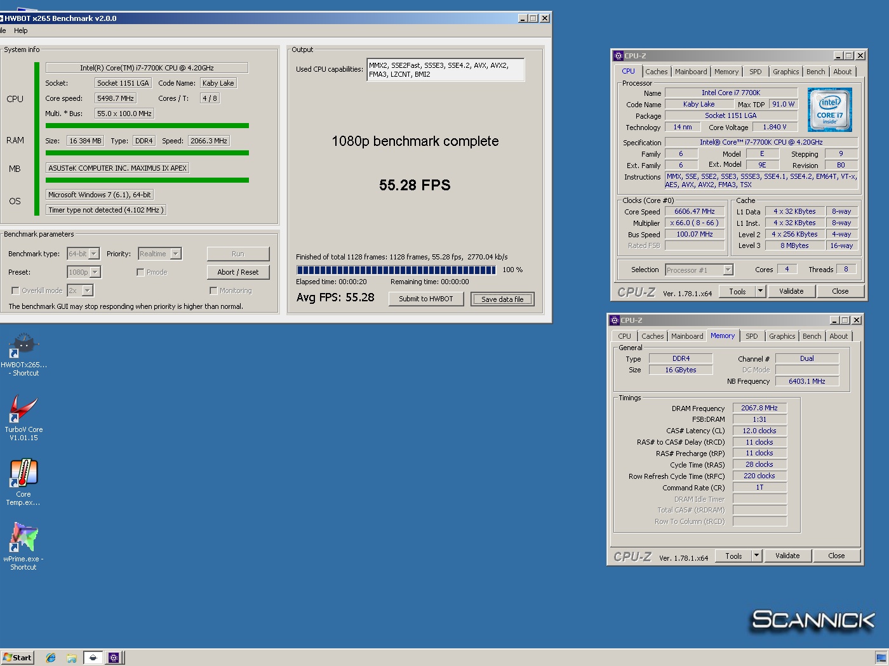Click the disabled Run button

tap(238, 254)
